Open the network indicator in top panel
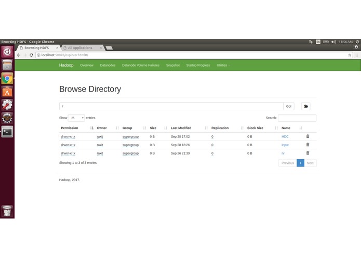Image resolution: width=361 pixels, height=257 pixels. [311, 42]
